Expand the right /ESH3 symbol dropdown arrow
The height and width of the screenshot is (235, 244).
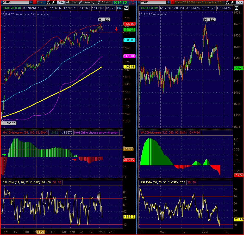click(x=168, y=2)
